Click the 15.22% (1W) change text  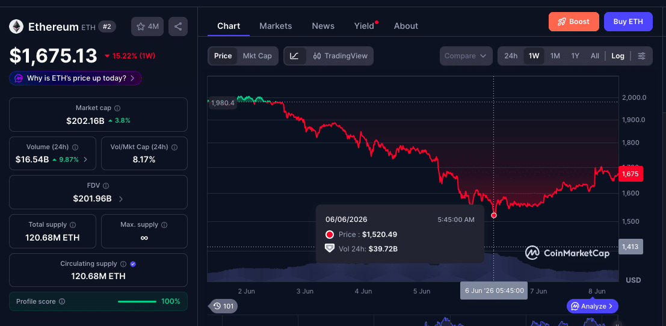click(134, 55)
